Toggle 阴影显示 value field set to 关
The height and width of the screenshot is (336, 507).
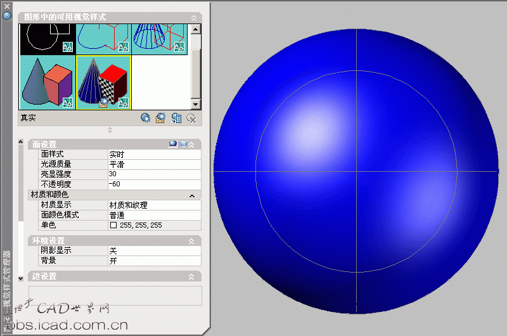point(153,250)
